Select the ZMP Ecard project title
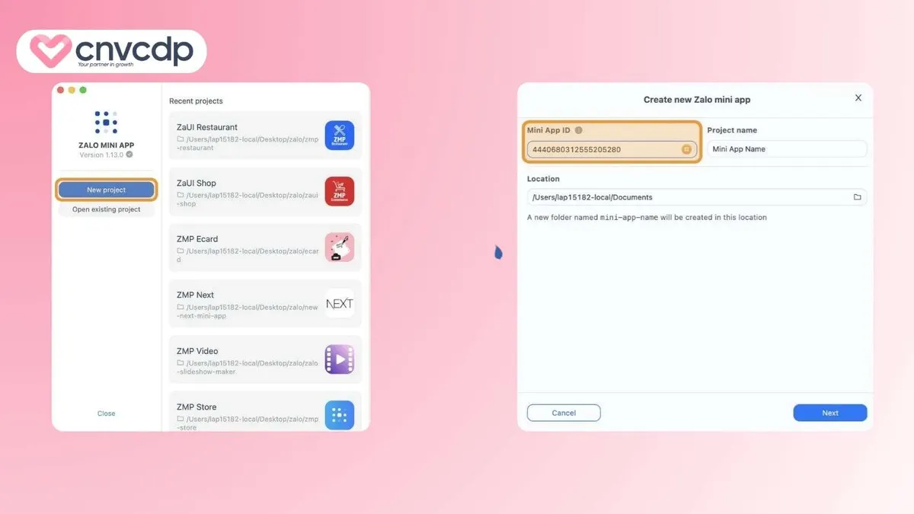Image resolution: width=914 pixels, height=514 pixels. (x=197, y=239)
